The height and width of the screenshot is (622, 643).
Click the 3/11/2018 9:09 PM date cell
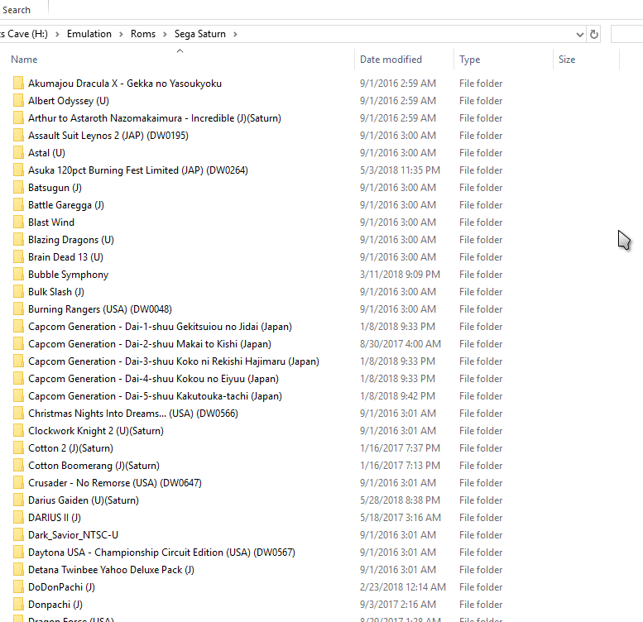400,274
